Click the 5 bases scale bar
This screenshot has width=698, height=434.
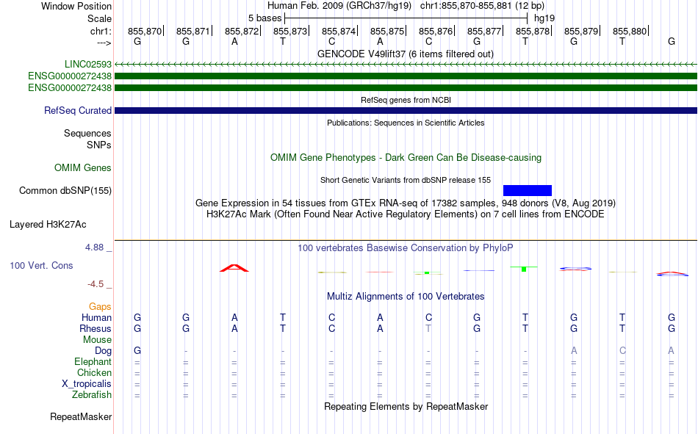tap(406, 18)
